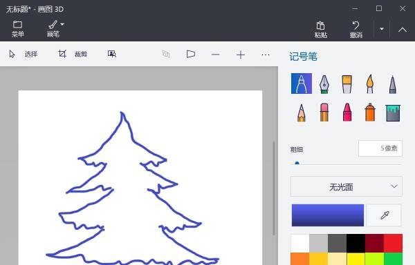
Task: Activate the 裁剪 crop tool
Action: pyautogui.click(x=73, y=54)
